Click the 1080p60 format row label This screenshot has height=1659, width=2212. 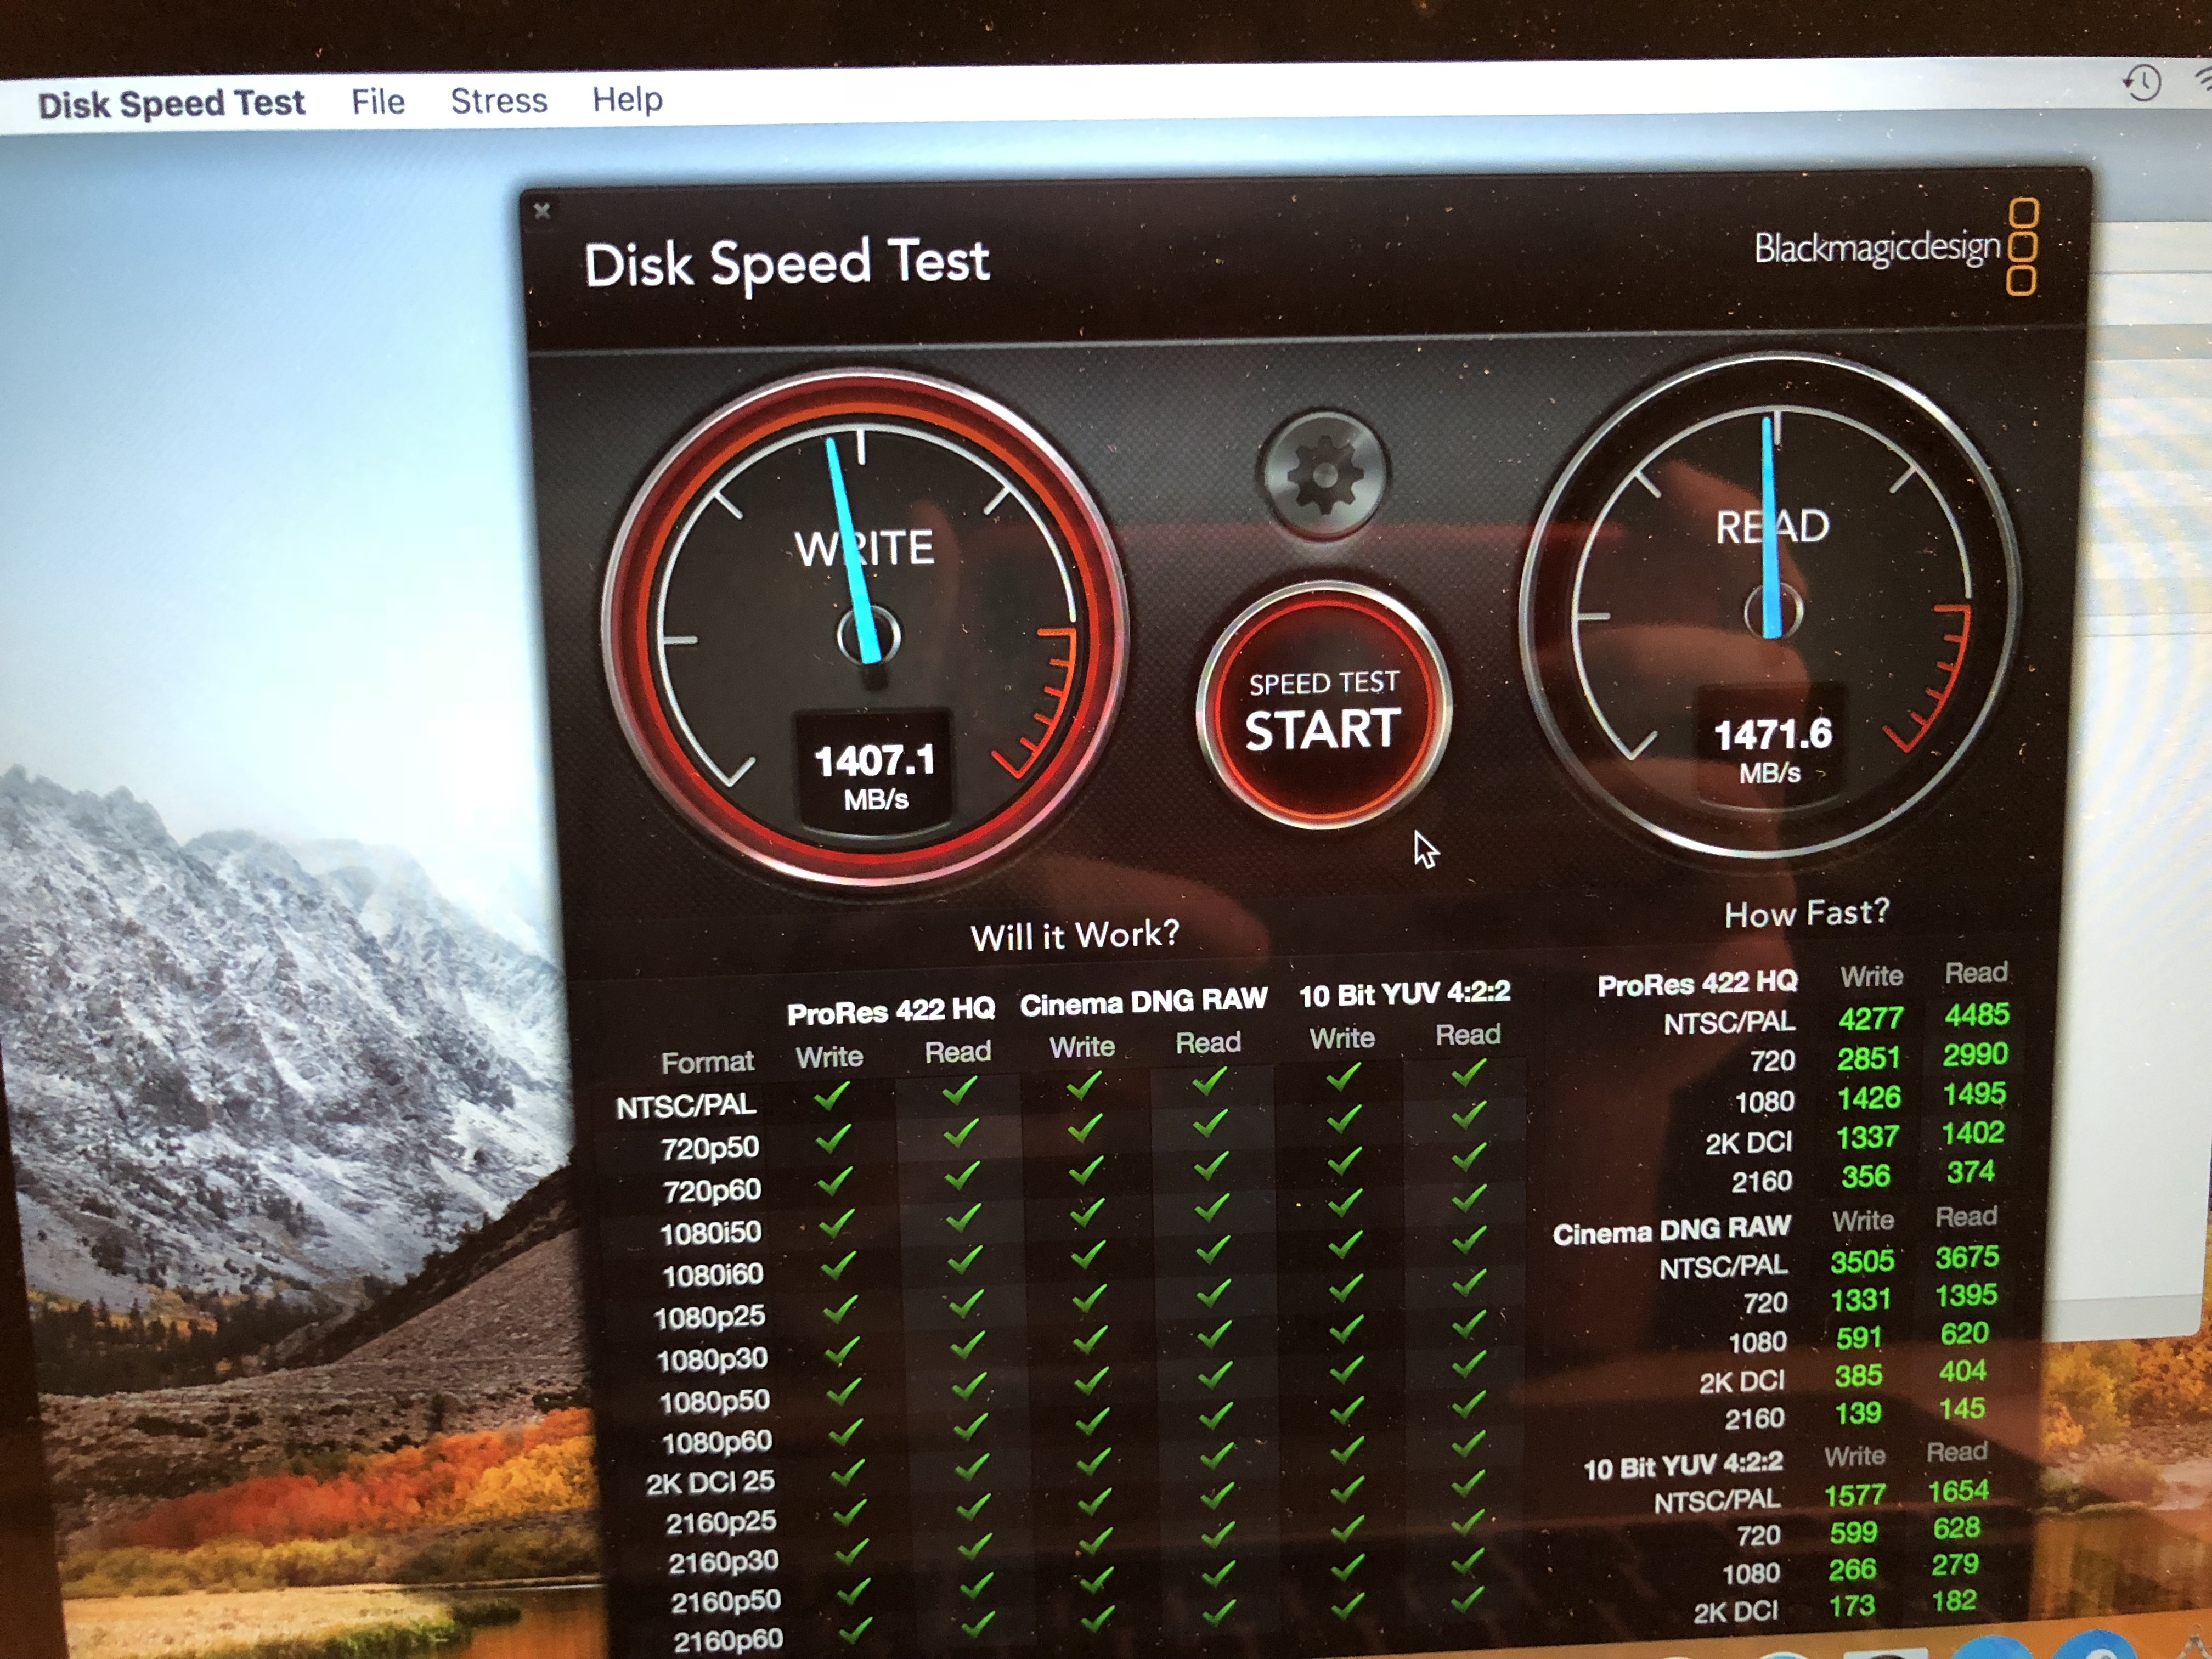pyautogui.click(x=716, y=1442)
